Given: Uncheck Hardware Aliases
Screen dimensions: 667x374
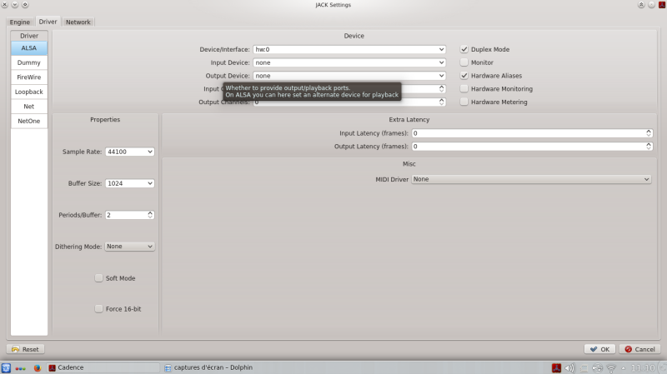Looking at the screenshot, I should pyautogui.click(x=464, y=76).
